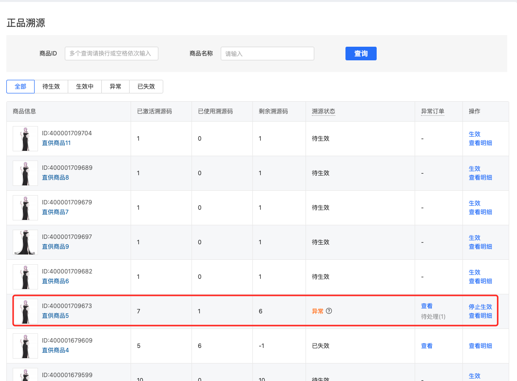Click 生效 for 直供商品6

475,272
